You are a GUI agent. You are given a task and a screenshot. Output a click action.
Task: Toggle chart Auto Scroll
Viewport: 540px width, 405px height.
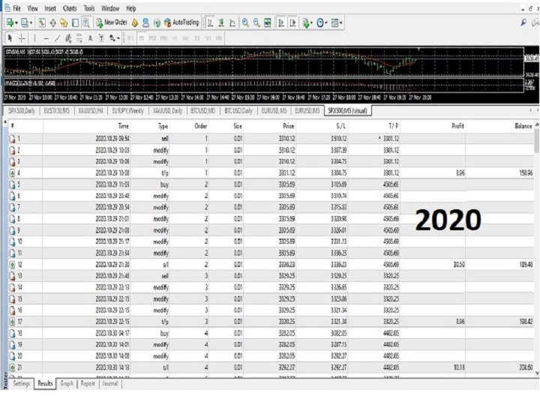[x=280, y=23]
